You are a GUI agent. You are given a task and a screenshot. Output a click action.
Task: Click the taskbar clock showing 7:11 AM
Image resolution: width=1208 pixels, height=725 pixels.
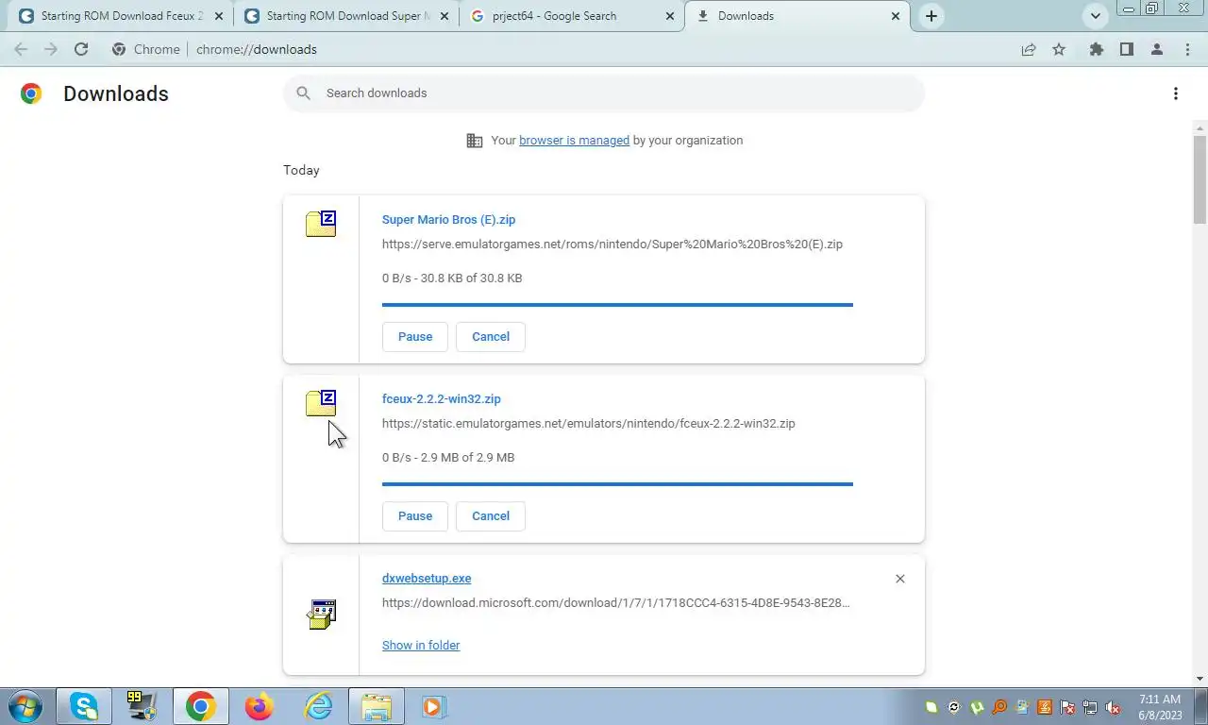pos(1160,707)
